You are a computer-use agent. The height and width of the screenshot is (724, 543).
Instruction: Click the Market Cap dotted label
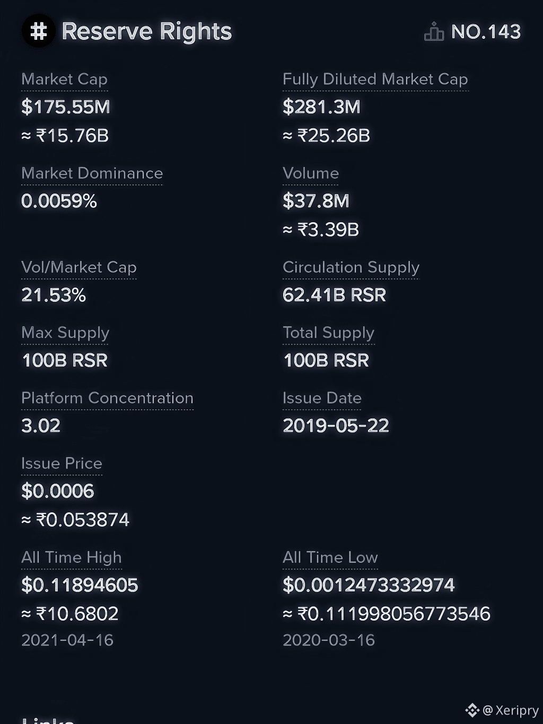pos(65,80)
